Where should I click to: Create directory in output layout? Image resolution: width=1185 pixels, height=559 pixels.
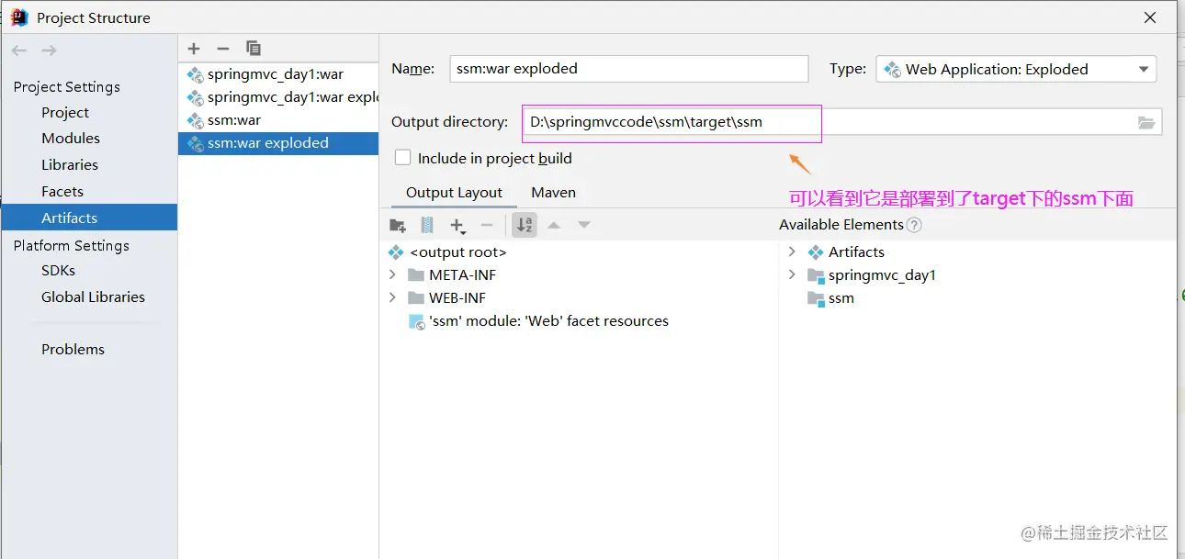click(398, 225)
